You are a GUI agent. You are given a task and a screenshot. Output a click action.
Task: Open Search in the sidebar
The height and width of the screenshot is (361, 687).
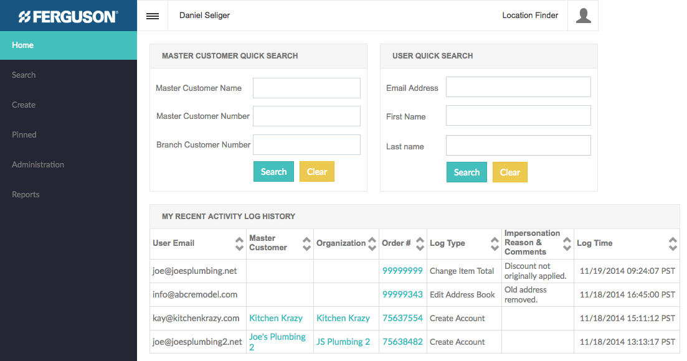click(x=24, y=75)
